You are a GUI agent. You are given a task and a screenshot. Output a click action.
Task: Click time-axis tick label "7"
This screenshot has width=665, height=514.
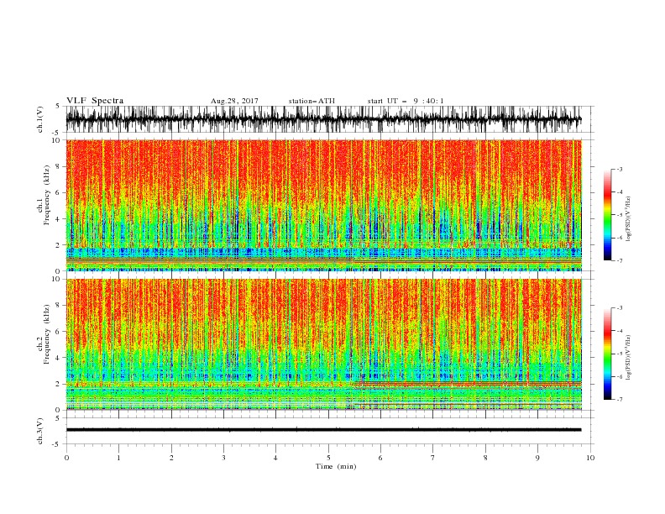coord(433,458)
